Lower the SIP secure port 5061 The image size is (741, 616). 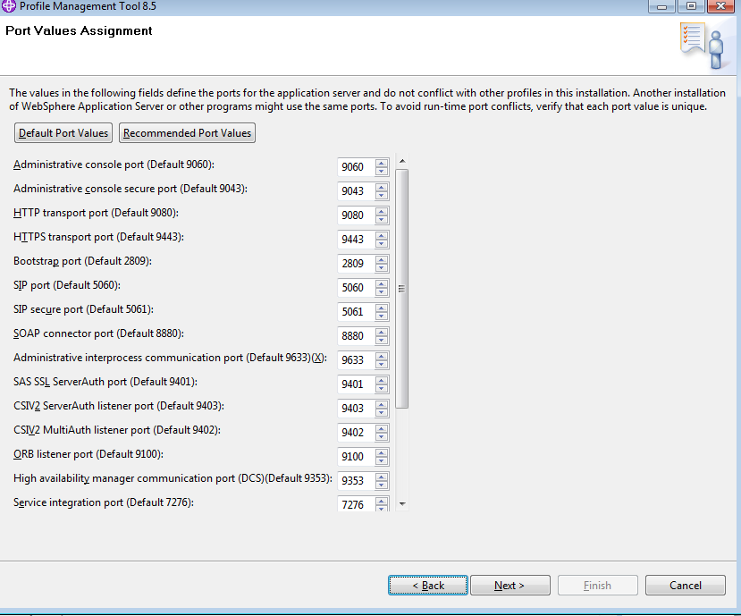tap(382, 316)
